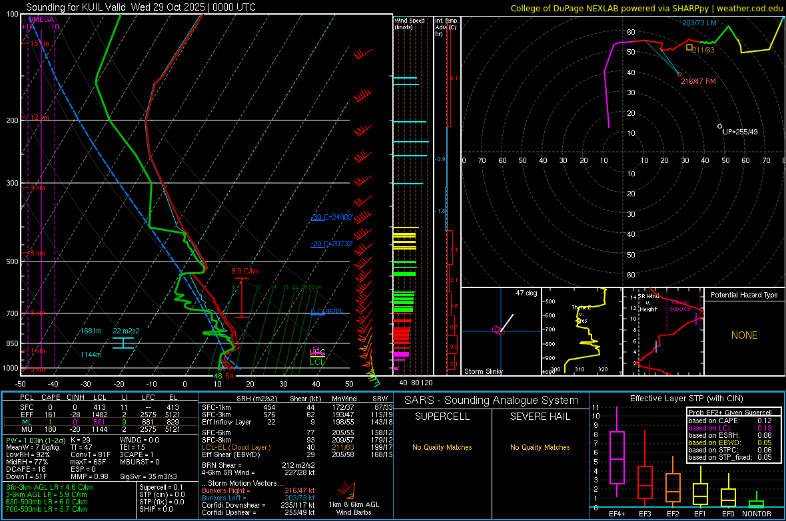Click the sounding title for KUIL
The width and height of the screenshot is (786, 521).
141,7
